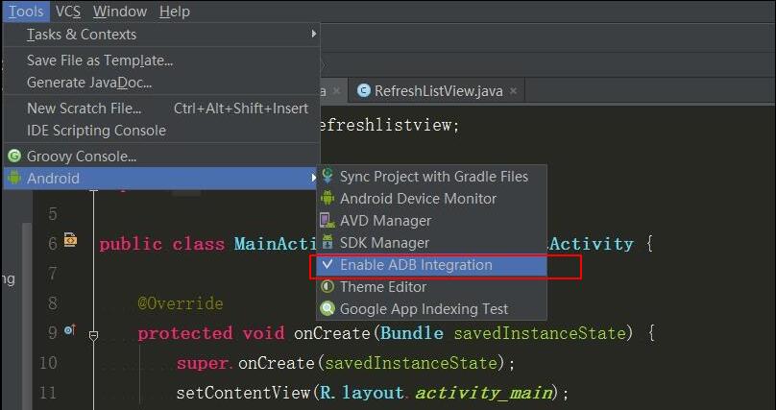Close the partially hidden editor tab
The image size is (776, 410).
coord(336,91)
